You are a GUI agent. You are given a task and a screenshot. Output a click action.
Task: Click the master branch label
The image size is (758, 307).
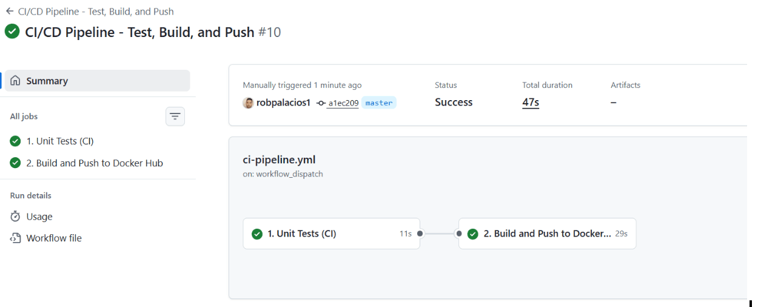tap(379, 103)
